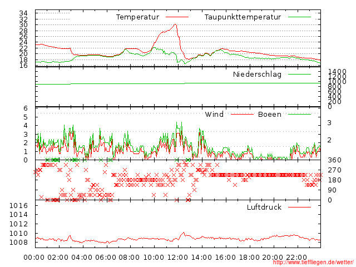
Task: Click the 1016 pressure axis value
Action: [x=18, y=206]
